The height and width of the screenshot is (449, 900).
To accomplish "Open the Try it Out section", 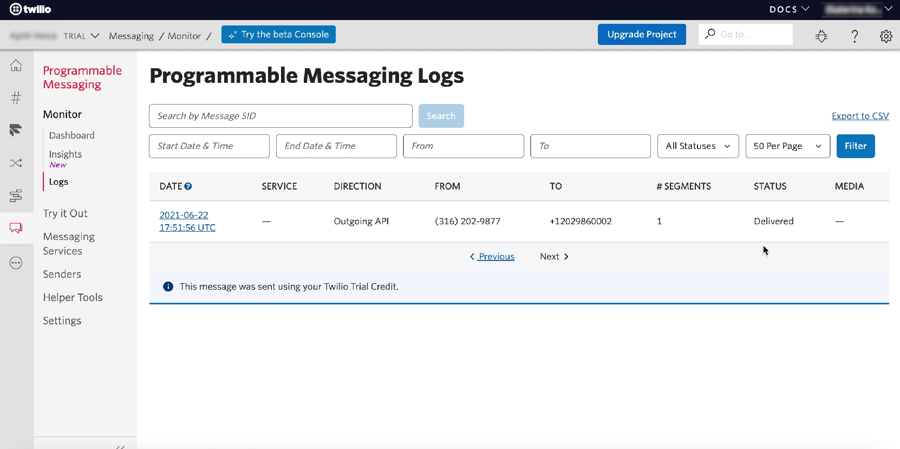I will coord(65,213).
